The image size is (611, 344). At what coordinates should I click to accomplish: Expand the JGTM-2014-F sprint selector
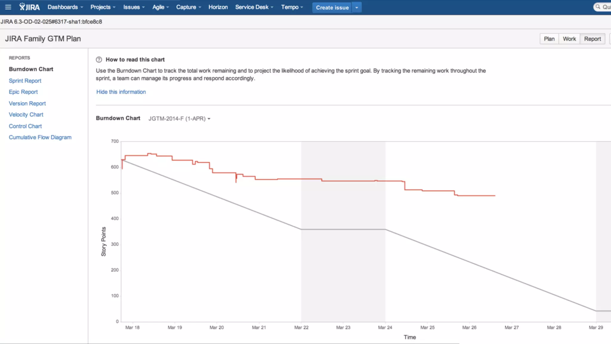coord(179,119)
